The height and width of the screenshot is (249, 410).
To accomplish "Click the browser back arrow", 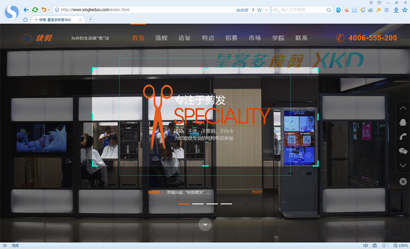I will click(26, 10).
